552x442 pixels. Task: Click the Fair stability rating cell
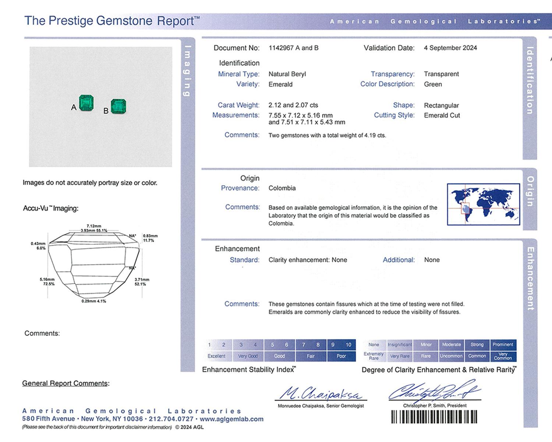coord(311,356)
